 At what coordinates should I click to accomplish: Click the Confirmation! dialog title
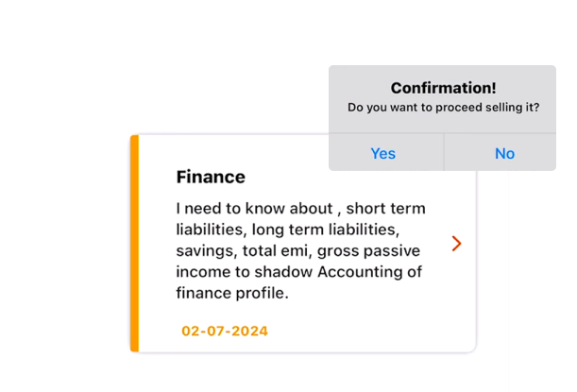click(444, 88)
